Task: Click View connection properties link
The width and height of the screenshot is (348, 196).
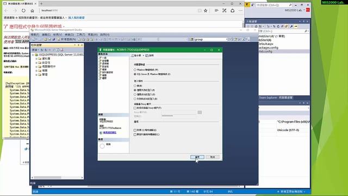Action: tap(110, 132)
